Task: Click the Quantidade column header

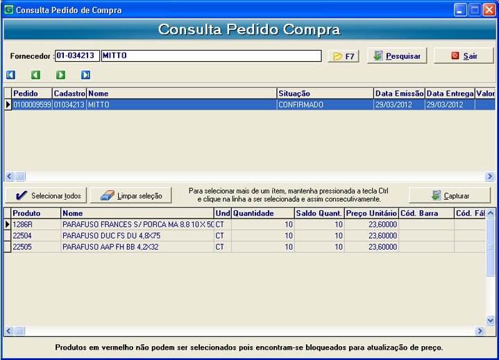Action: click(x=263, y=214)
